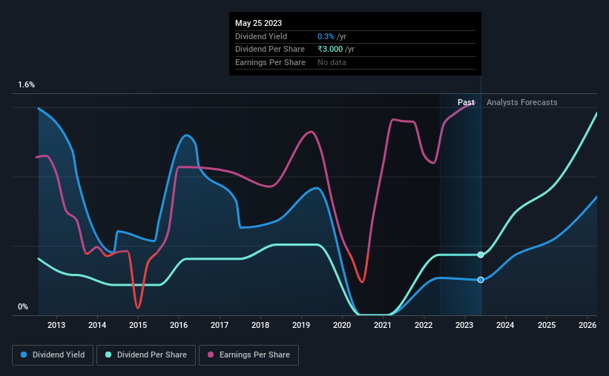Viewport: 609px width, 376px height.
Task: Select the teal data point marker on chart
Action: 481,255
